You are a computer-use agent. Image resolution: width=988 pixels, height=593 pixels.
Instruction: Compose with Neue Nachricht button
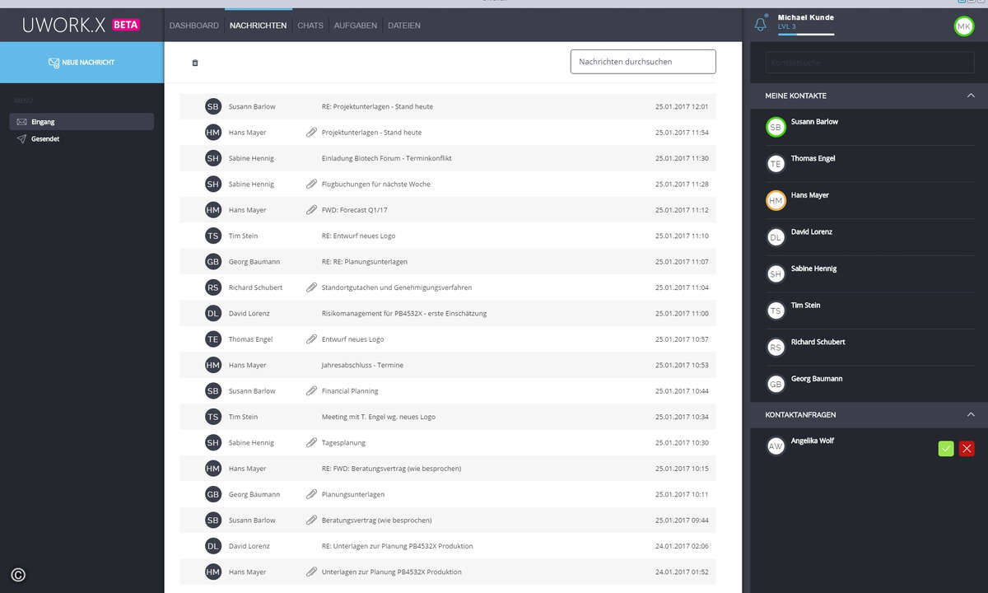pos(82,63)
